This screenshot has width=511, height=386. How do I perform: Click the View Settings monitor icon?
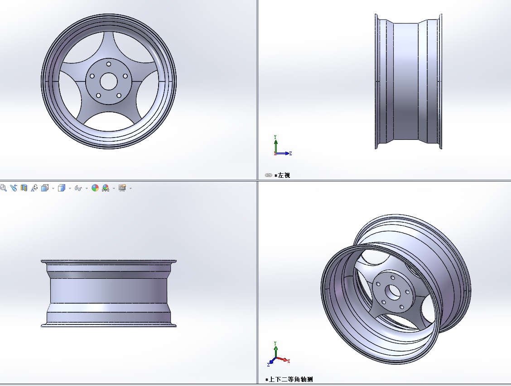(x=122, y=188)
